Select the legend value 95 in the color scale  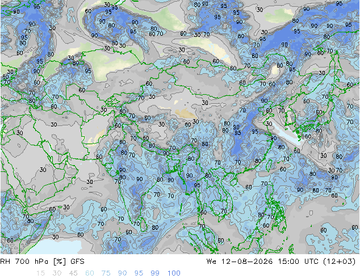point(139,273)
